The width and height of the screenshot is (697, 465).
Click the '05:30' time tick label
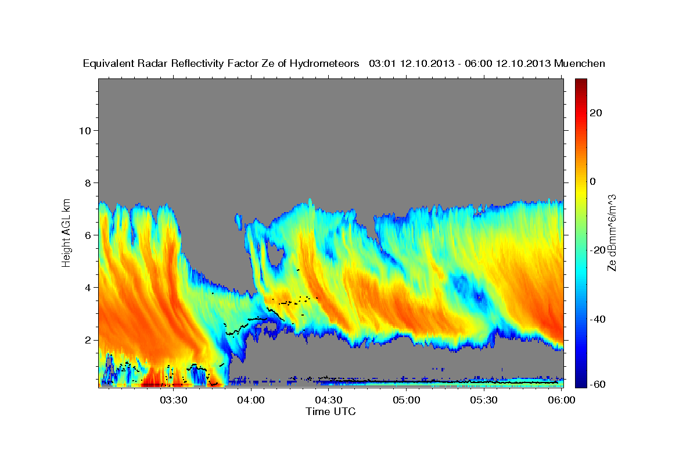[x=484, y=400]
